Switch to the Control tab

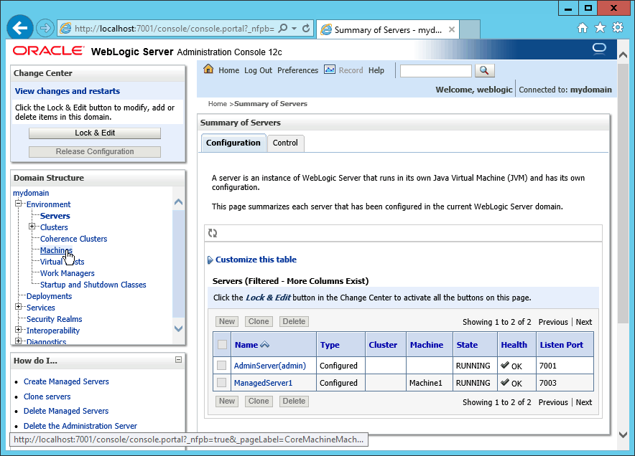tap(285, 143)
